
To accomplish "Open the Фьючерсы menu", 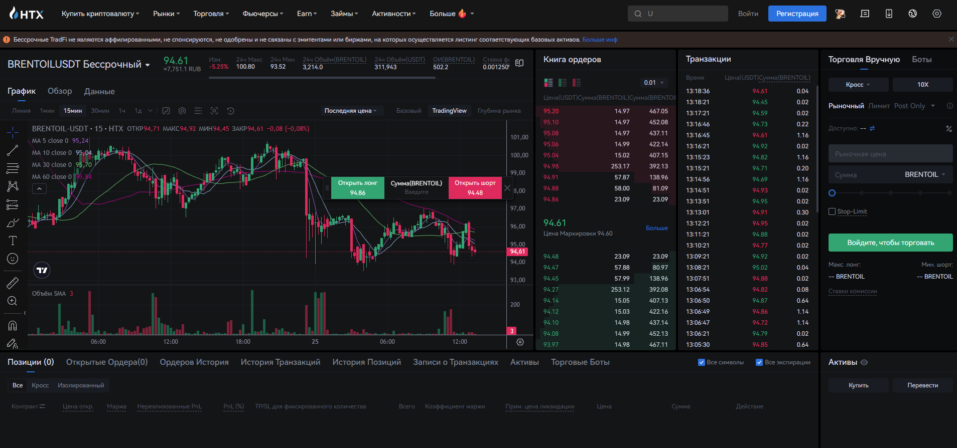I will pyautogui.click(x=262, y=14).
